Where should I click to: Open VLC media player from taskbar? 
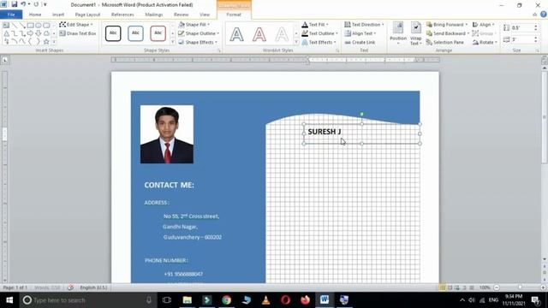[266, 300]
